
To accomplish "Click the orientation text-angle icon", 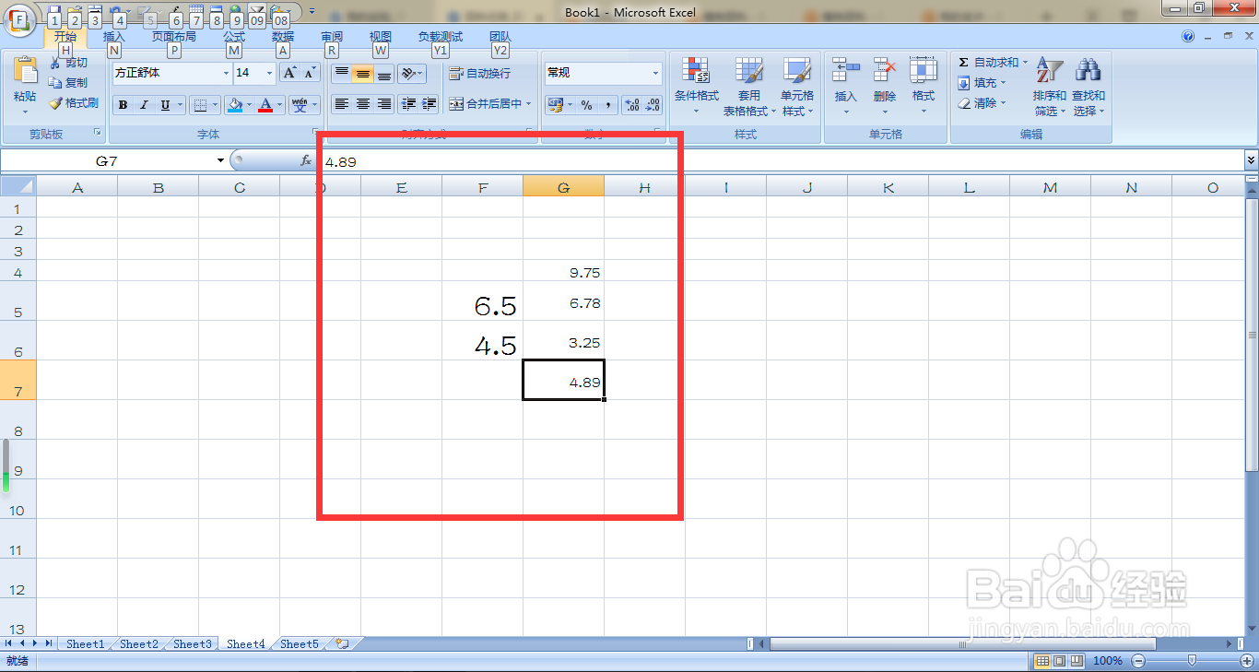I will coord(407,74).
